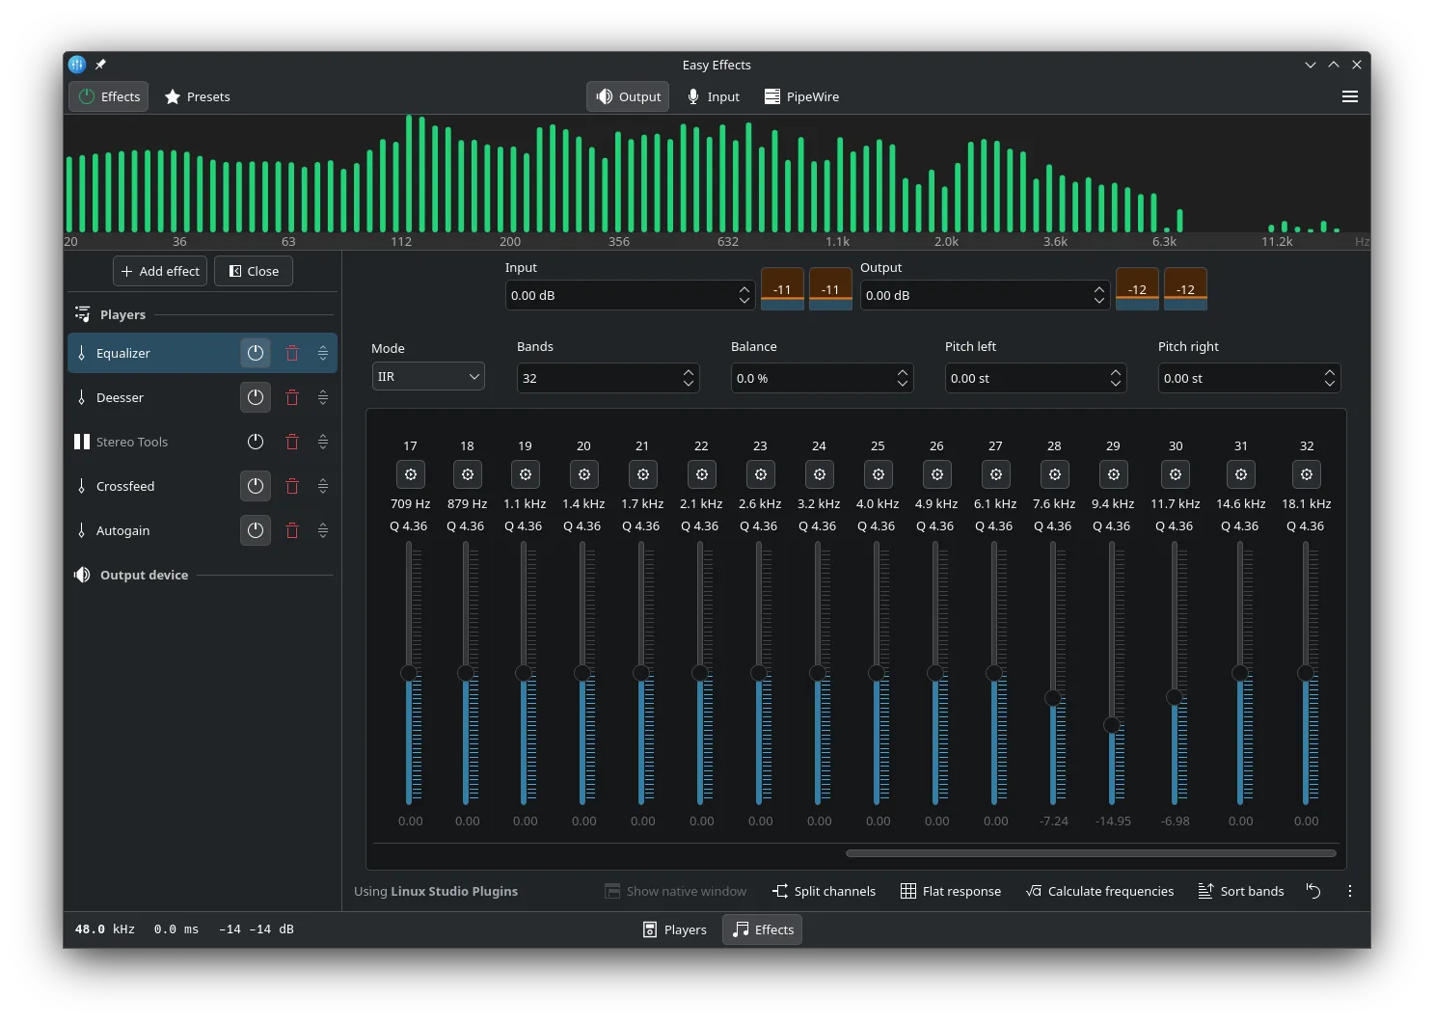Switch to the Input tab
The width and height of the screenshot is (1434, 1023).
pyautogui.click(x=714, y=96)
